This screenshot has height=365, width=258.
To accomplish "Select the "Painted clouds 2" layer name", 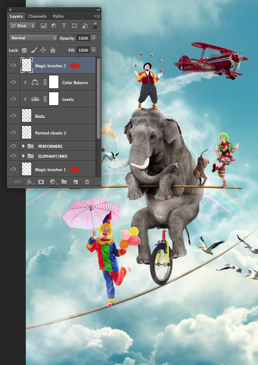I will point(51,133).
